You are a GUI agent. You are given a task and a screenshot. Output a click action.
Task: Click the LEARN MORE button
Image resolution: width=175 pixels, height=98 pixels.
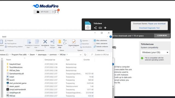click(x=162, y=36)
